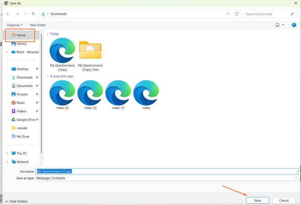
Task: Change view layout icon
Action: 277,25
